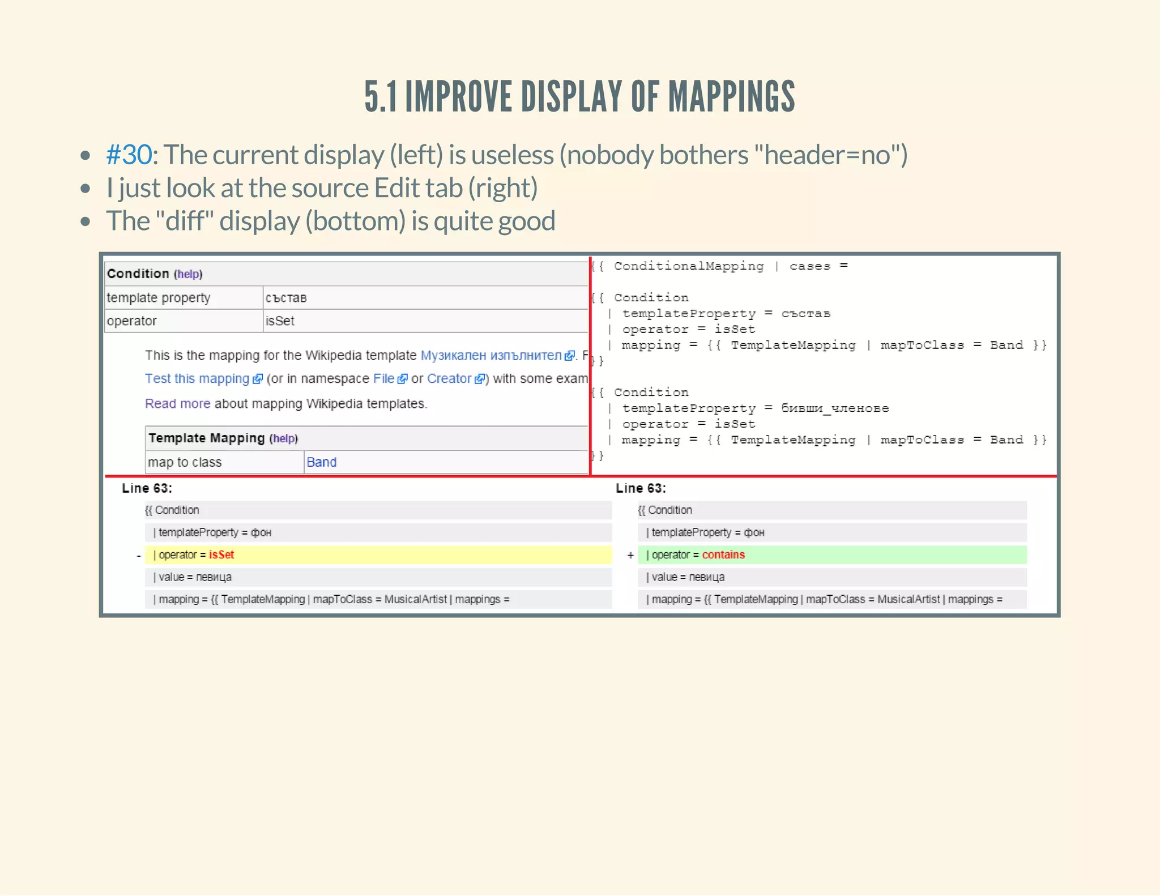Screen dimensions: 1160x896
Task: Click the yellow removed line 'operator = isSet'
Action: [378, 554]
